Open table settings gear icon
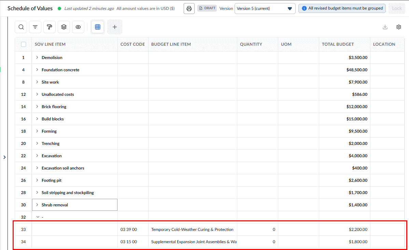Screen dimensions: 409x250 pos(398,27)
